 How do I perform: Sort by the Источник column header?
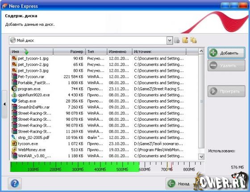click(x=159, y=52)
